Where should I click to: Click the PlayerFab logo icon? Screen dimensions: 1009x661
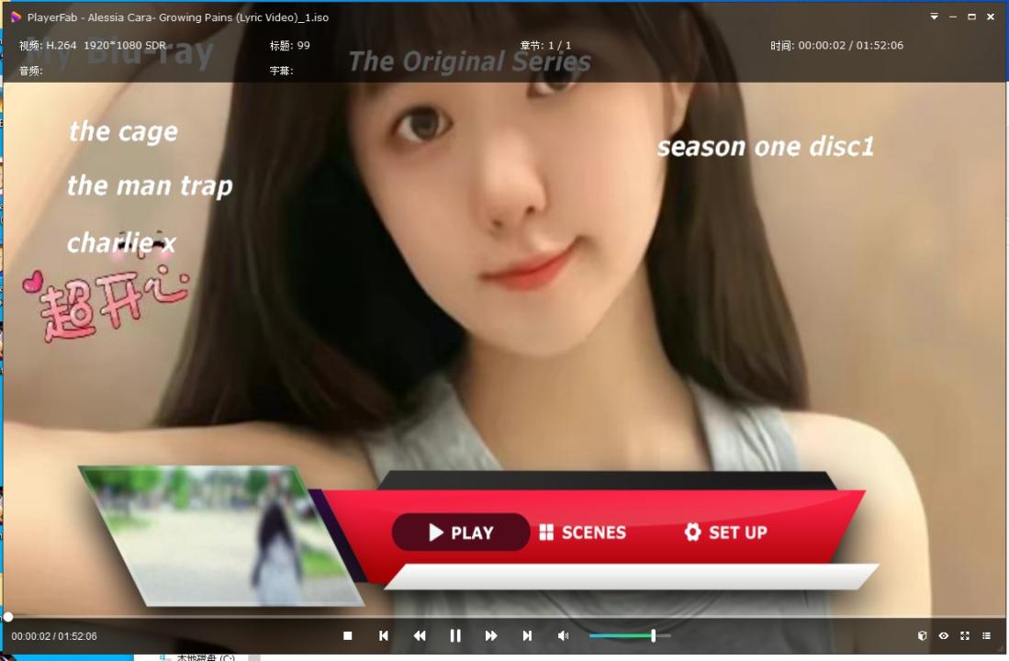coord(17,17)
